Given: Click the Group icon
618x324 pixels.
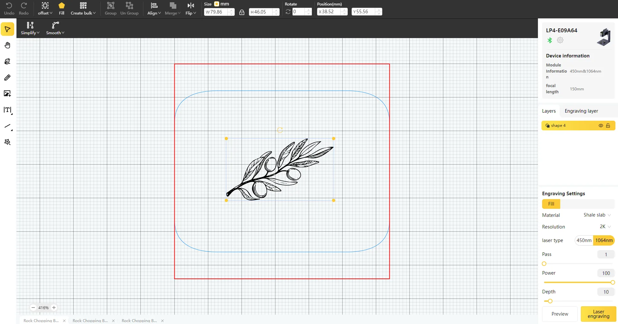Looking at the screenshot, I should [x=110, y=9].
